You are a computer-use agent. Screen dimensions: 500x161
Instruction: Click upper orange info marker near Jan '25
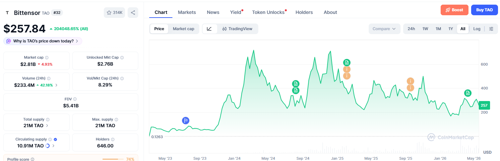[346, 69]
